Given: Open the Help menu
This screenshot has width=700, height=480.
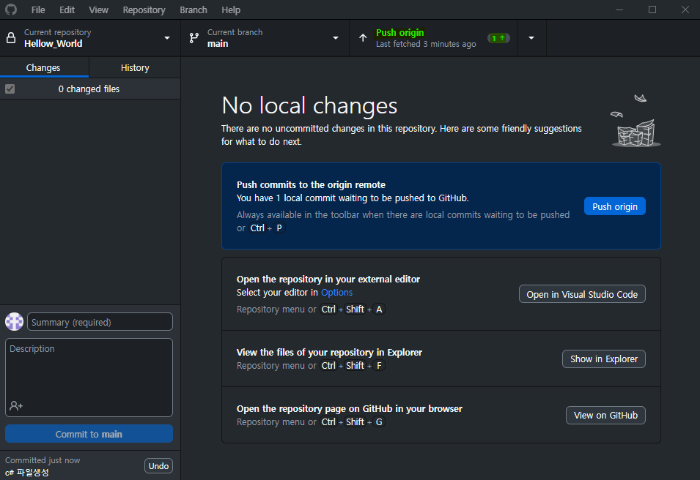Looking at the screenshot, I should [231, 10].
